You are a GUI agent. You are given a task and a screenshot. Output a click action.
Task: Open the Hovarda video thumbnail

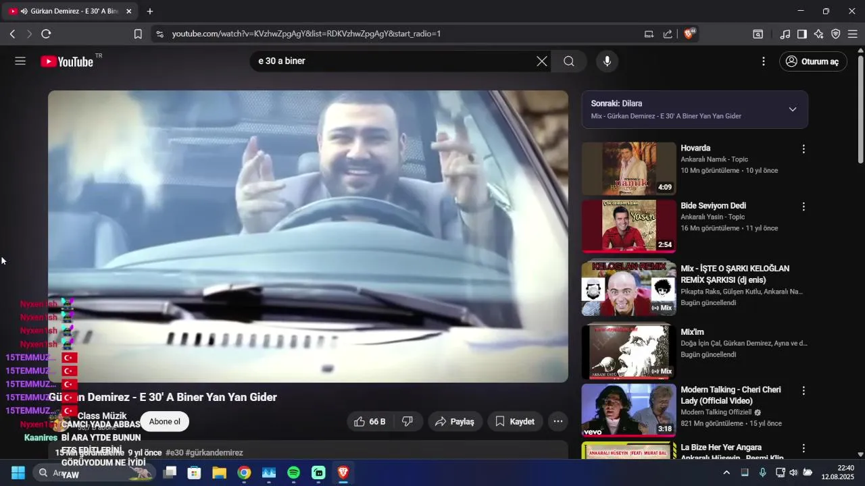coord(628,168)
